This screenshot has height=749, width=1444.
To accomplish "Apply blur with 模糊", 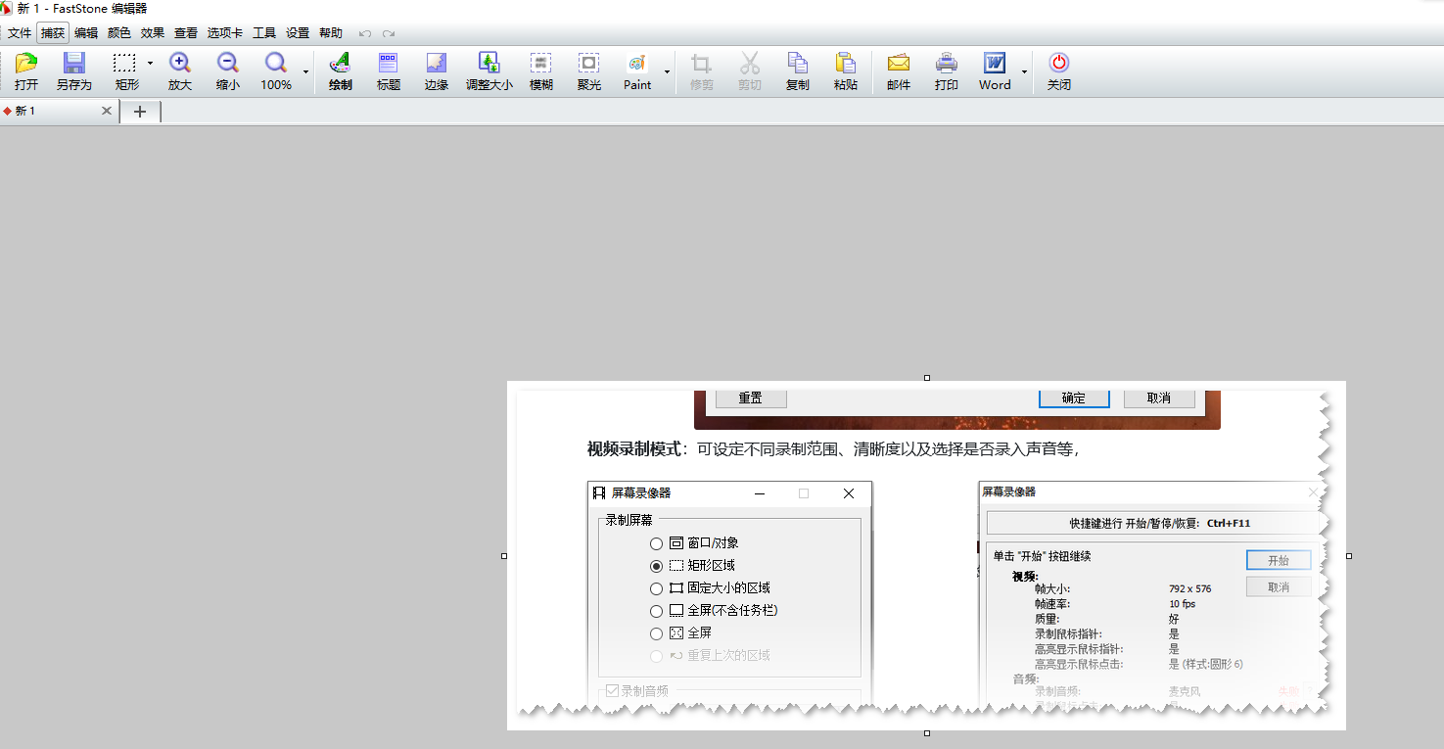I will coord(540,71).
